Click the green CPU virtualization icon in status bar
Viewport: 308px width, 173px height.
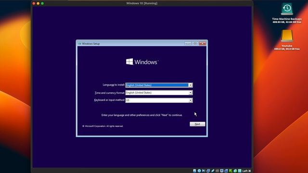pos(231,171)
